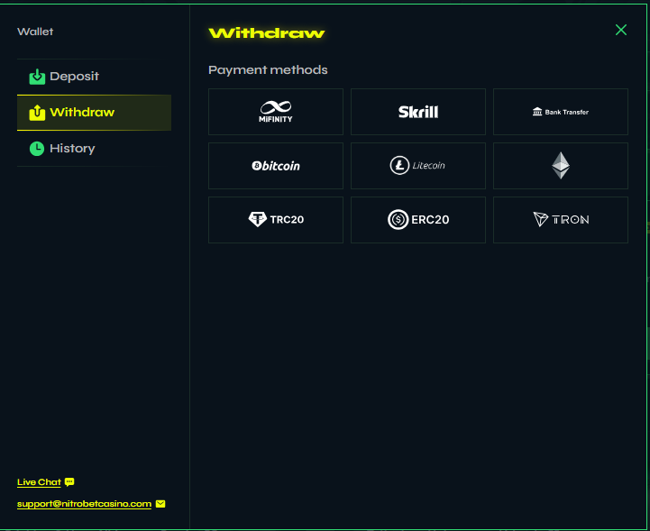The width and height of the screenshot is (650, 531).
Task: Open the History tab
Action: coord(72,149)
